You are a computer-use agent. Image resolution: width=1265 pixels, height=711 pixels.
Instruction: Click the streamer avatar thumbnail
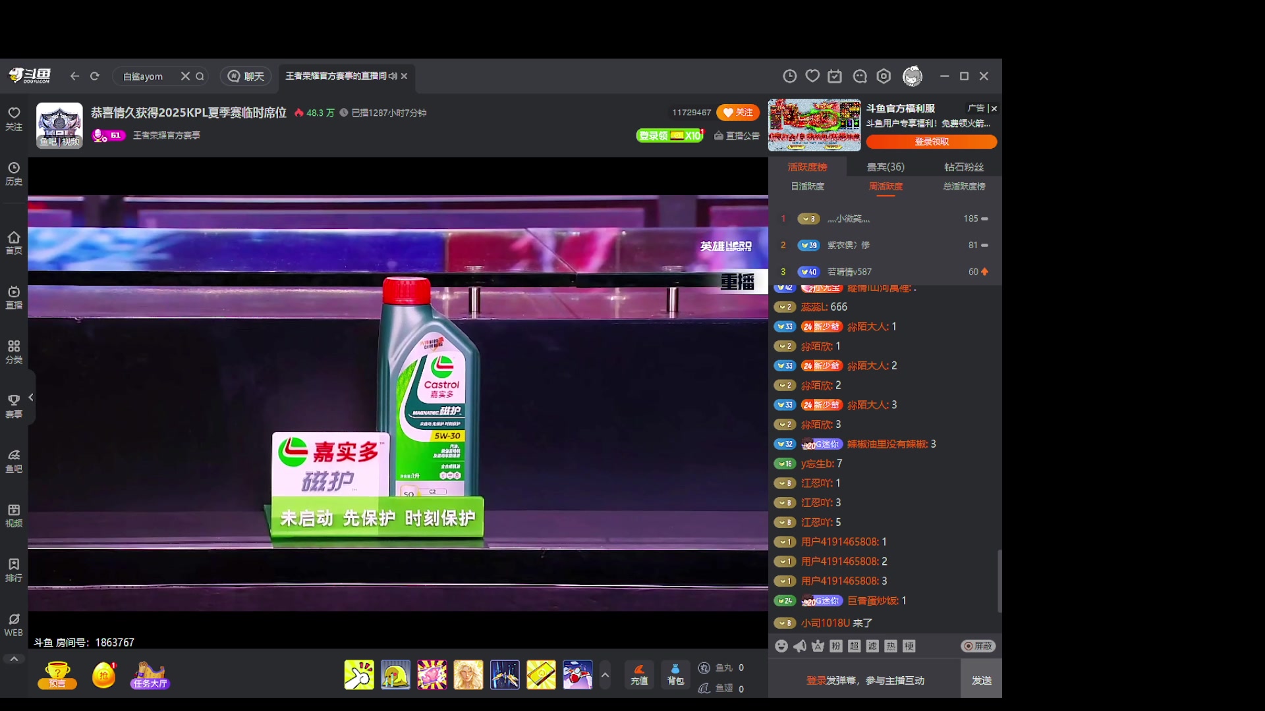point(59,125)
